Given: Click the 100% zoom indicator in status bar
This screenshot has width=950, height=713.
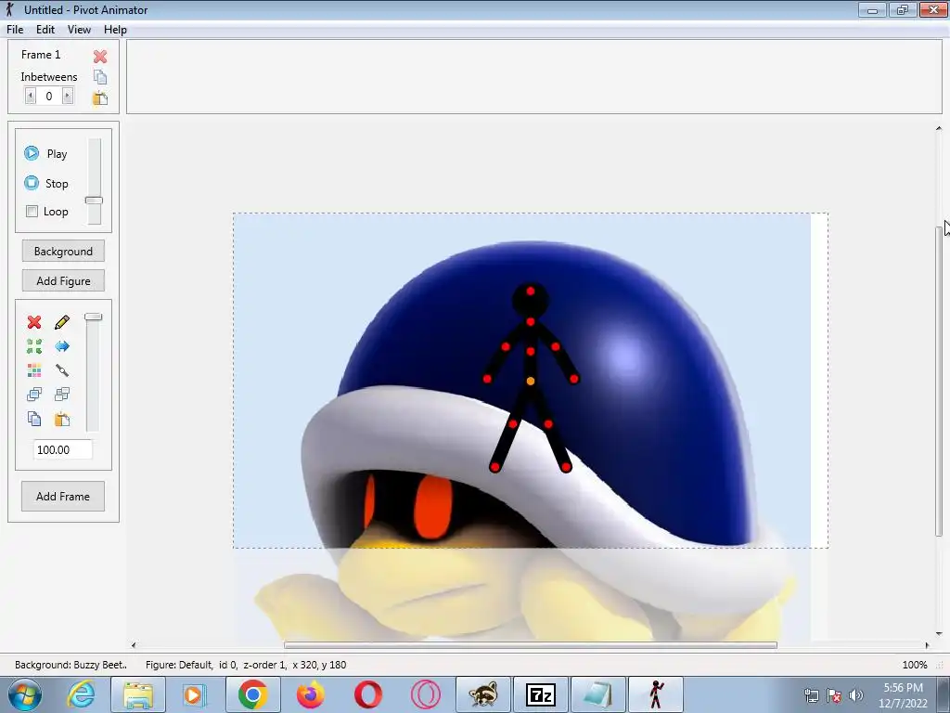Looking at the screenshot, I should 914,665.
